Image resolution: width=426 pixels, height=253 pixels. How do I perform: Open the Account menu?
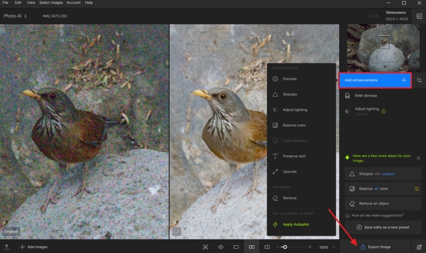pos(74,2)
